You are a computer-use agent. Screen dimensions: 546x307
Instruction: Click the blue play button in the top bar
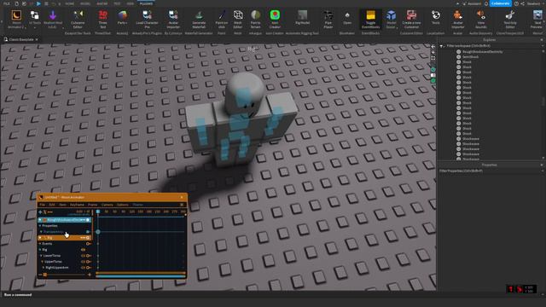38,3
